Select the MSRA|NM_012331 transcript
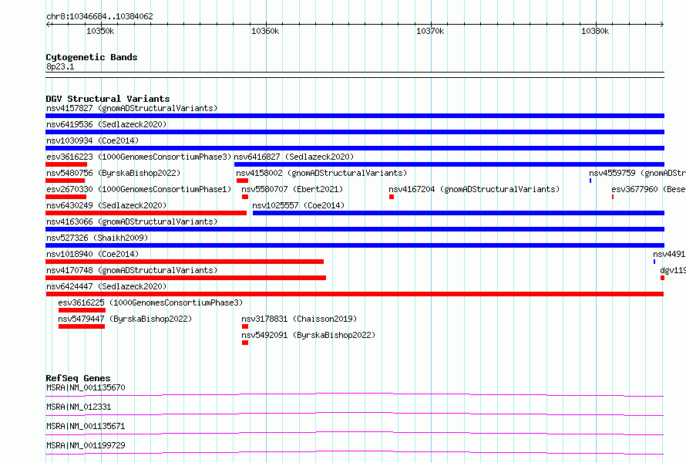 click(79, 407)
